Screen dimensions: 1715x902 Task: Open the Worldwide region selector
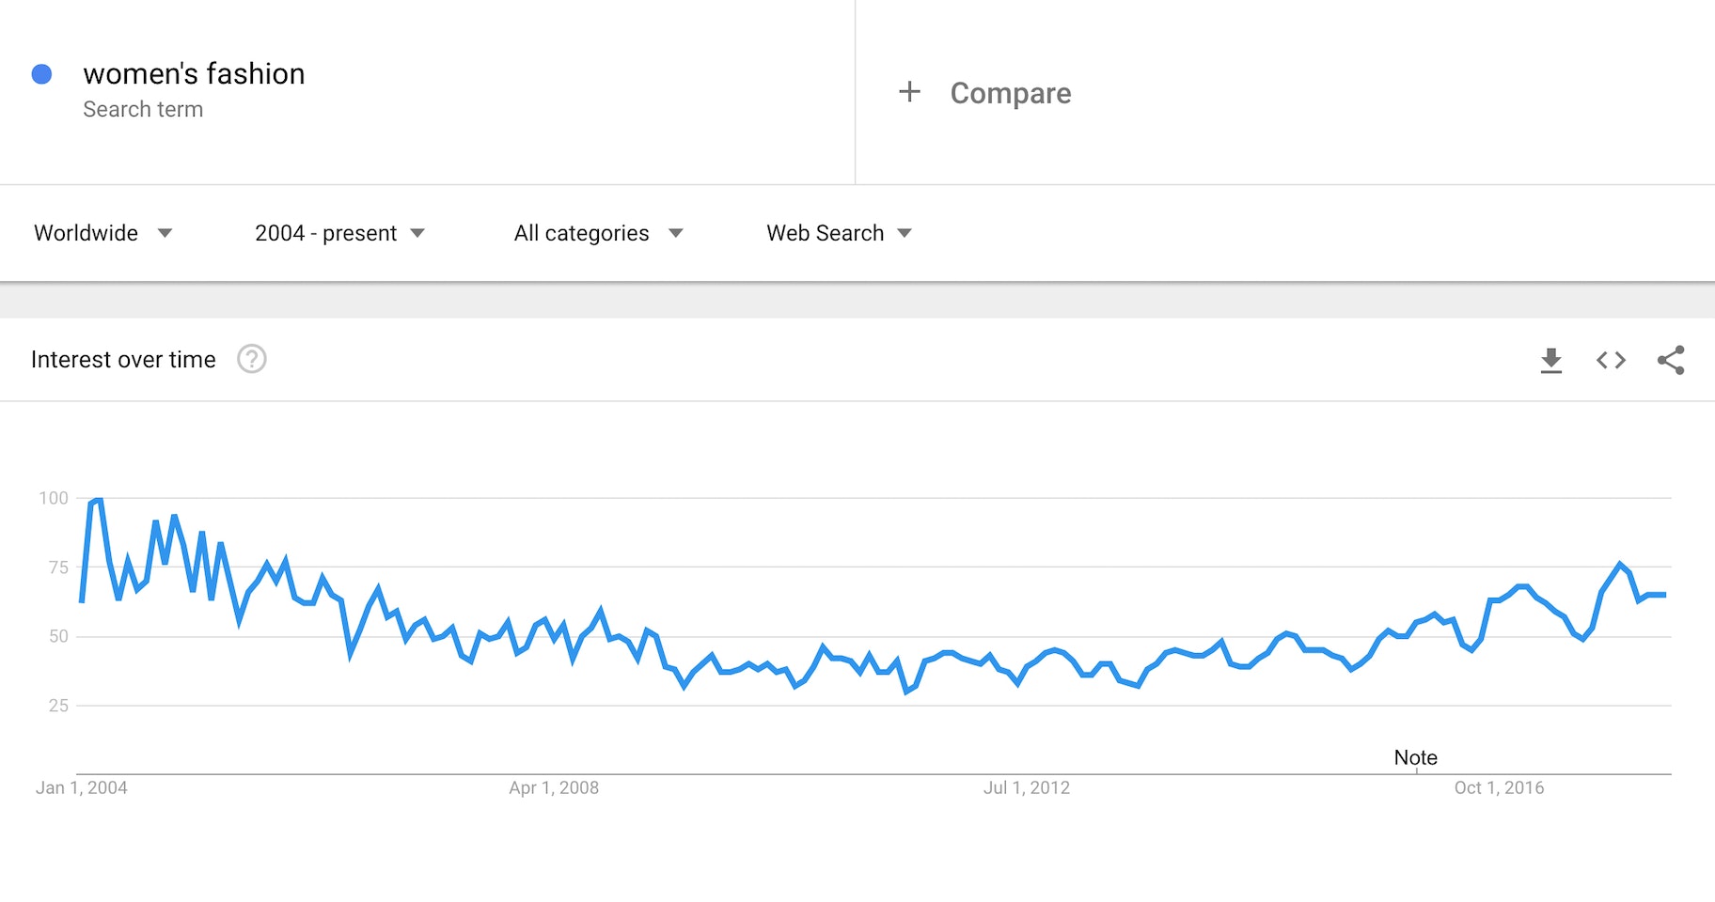pos(86,233)
